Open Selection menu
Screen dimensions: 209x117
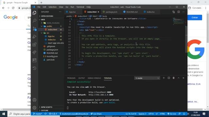coord(52,7)
